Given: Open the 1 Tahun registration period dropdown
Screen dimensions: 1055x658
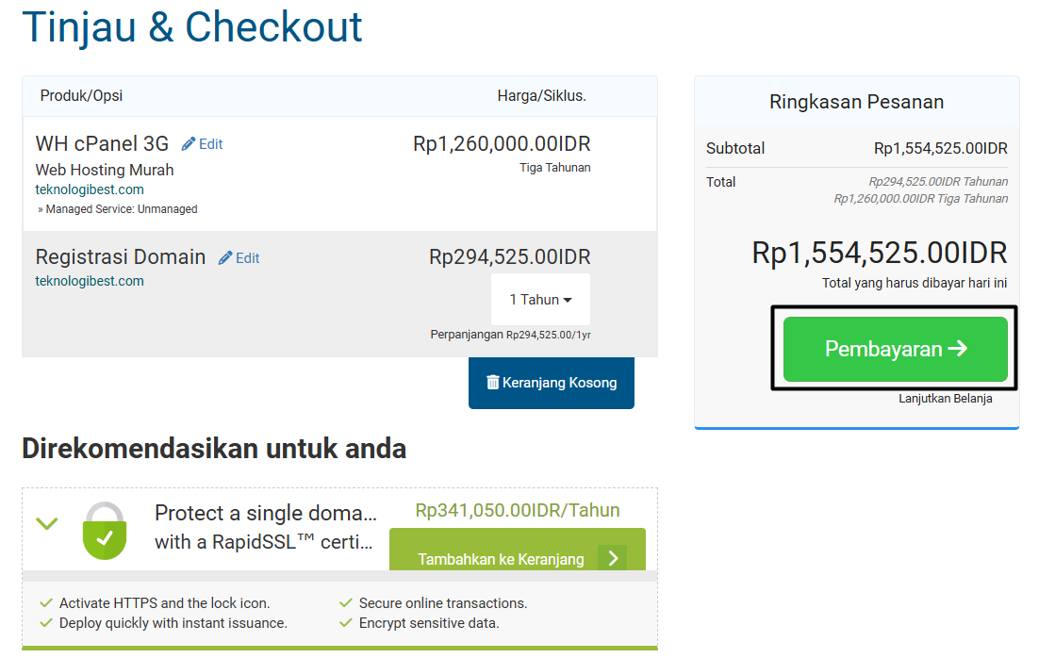Looking at the screenshot, I should pyautogui.click(x=540, y=300).
